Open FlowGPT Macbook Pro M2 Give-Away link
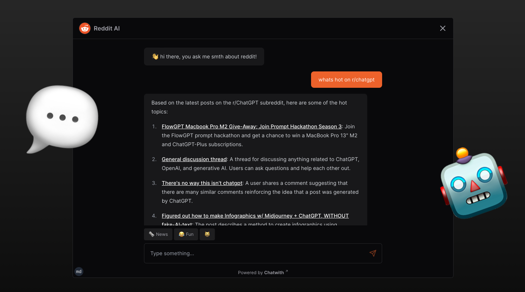The image size is (525, 292). (x=252, y=126)
